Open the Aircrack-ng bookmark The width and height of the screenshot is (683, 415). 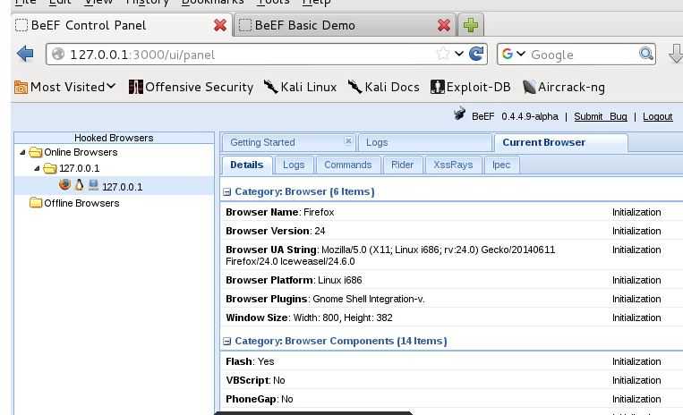coord(564,87)
